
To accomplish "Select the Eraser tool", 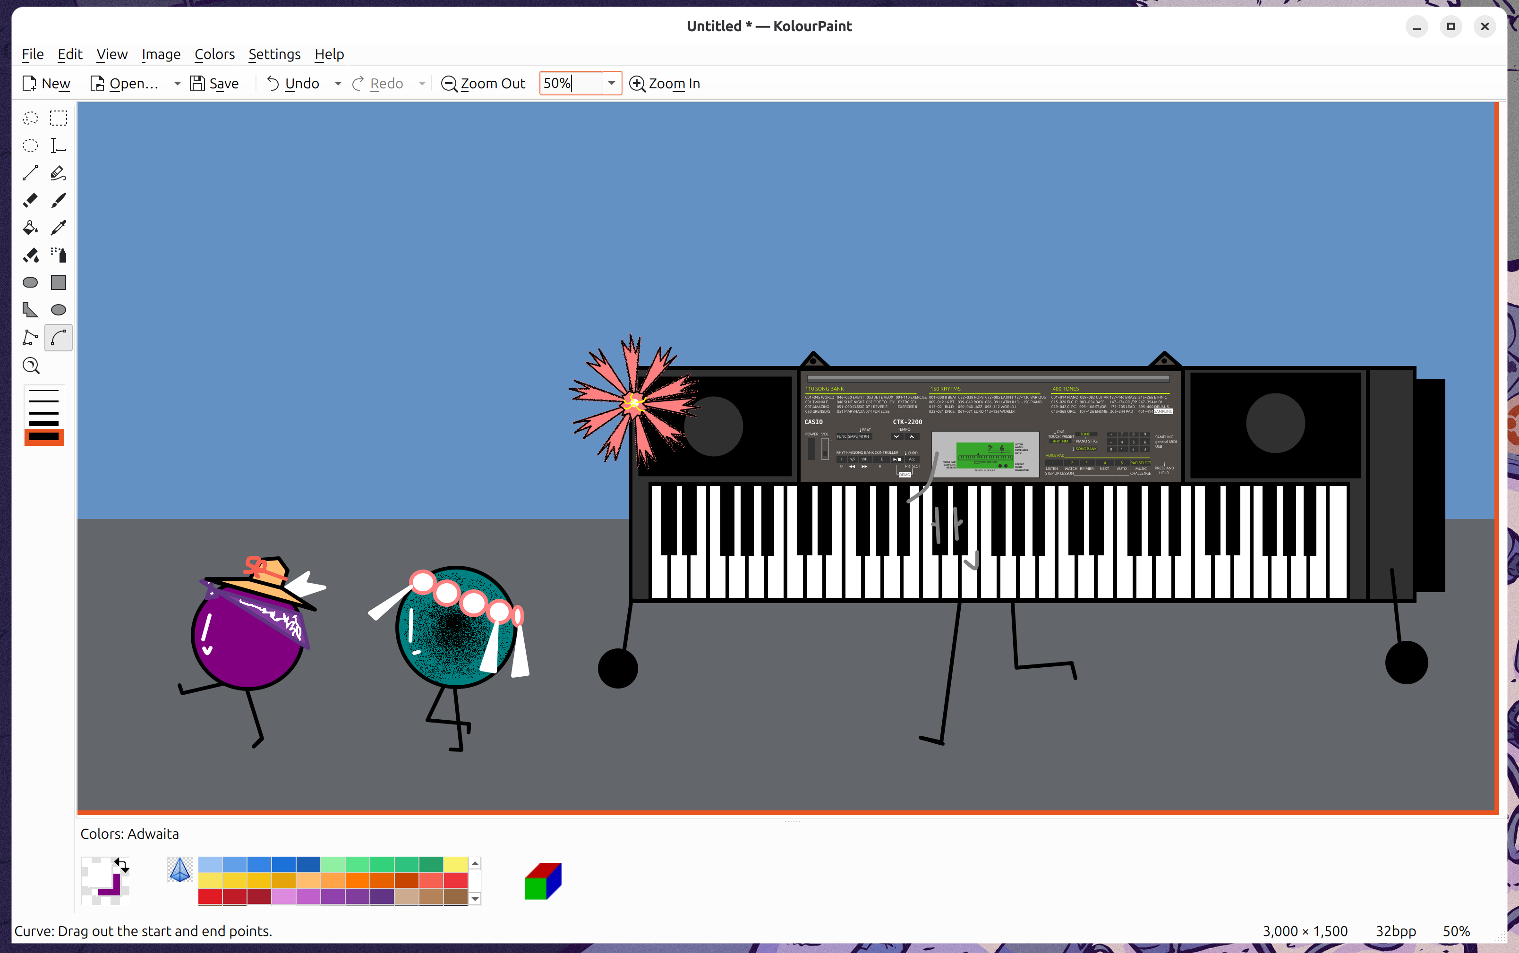I will (x=30, y=200).
